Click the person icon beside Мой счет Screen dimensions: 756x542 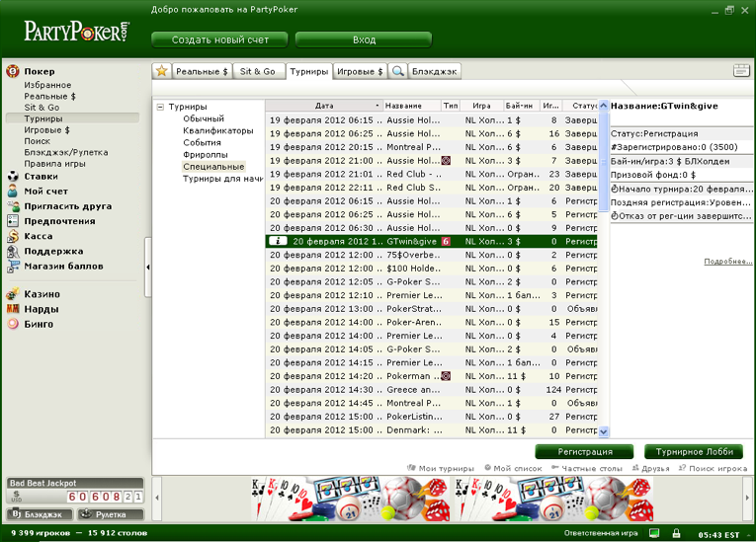pyautogui.click(x=13, y=191)
